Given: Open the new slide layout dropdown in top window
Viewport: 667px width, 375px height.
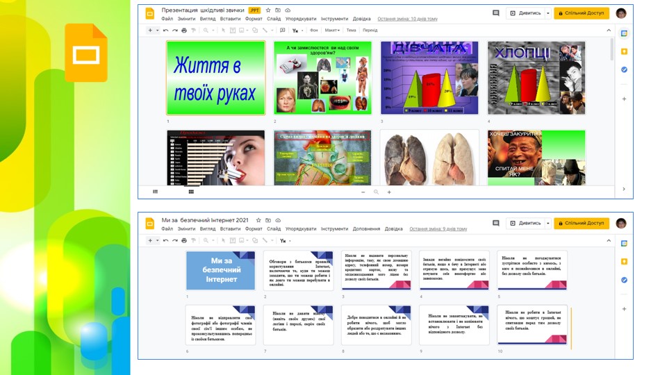Looking at the screenshot, I should coord(158,30).
